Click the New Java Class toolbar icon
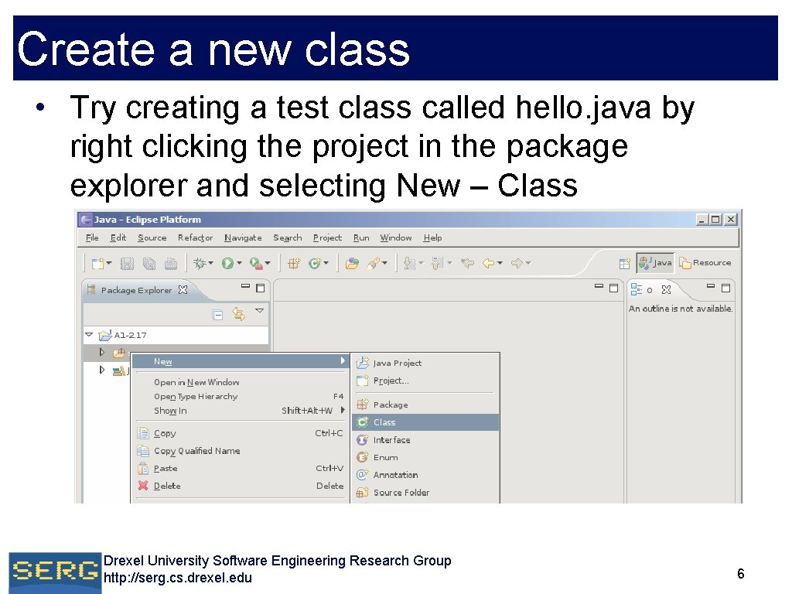Viewport: 792px width, 594px height. (316, 263)
